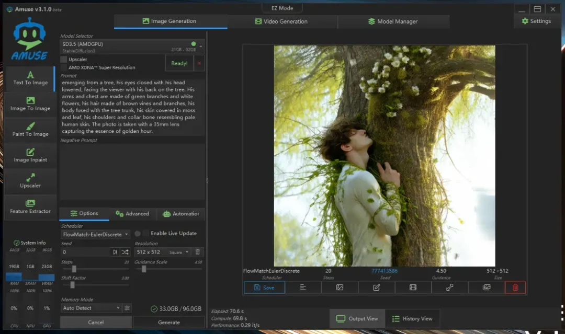Click the random seed shuffle icon
Image resolution: width=565 pixels, height=334 pixels.
(126, 252)
